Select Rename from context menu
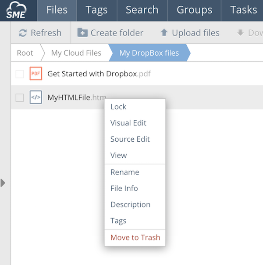Screen dimensions: 263x265 click(x=124, y=172)
